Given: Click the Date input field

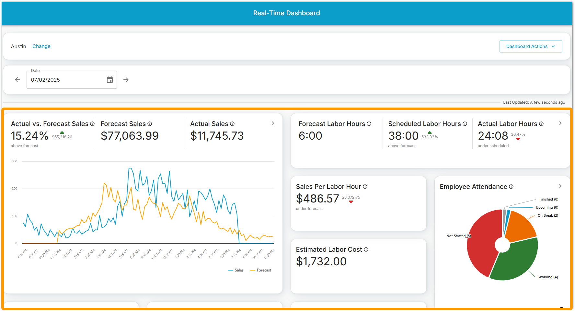Looking at the screenshot, I should coord(66,80).
